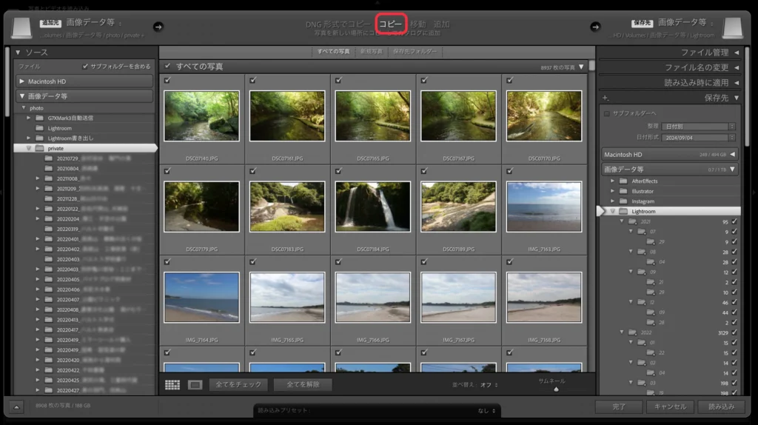Screen dimensions: 758x425
Task: Switch to grid view icon in bottom toolbar
Action: pyautogui.click(x=172, y=384)
